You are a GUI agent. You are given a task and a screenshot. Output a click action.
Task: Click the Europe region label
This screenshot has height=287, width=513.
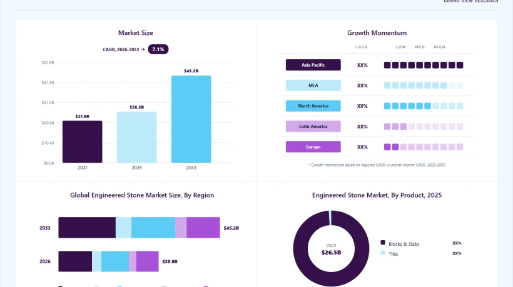coord(313,147)
